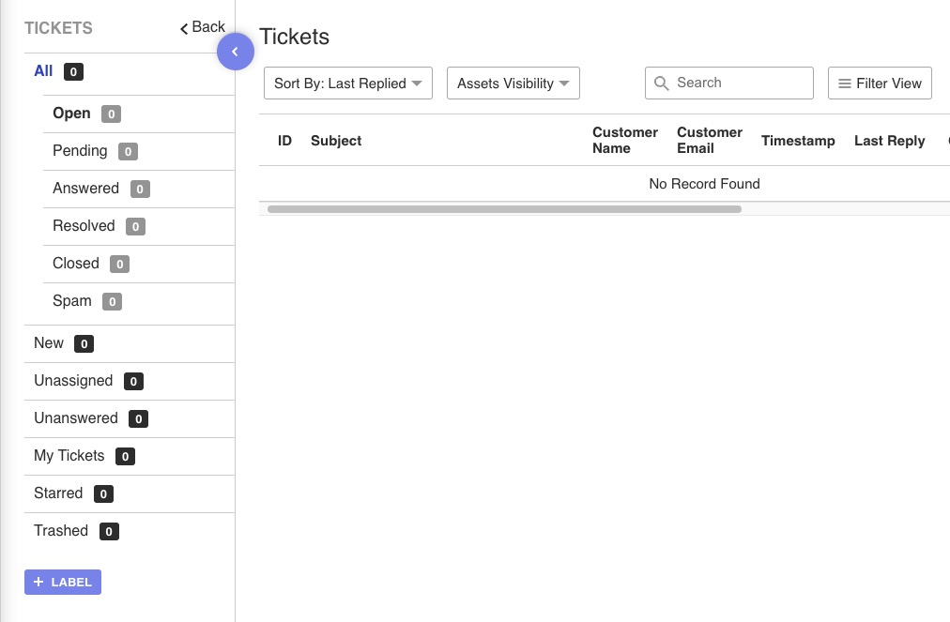The width and height of the screenshot is (950, 622).
Task: Show Starred tickets
Action: pos(58,493)
